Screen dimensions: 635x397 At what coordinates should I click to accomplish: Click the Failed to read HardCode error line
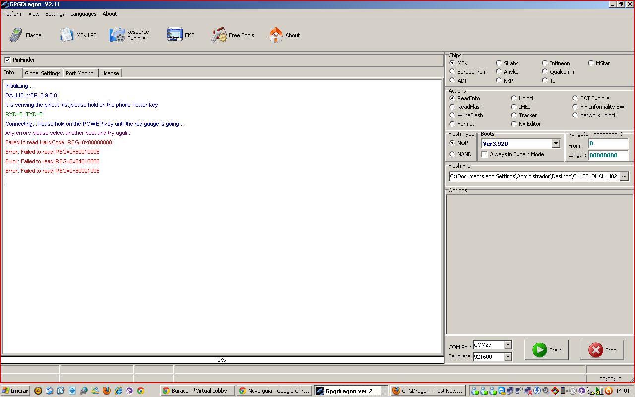[x=59, y=142]
